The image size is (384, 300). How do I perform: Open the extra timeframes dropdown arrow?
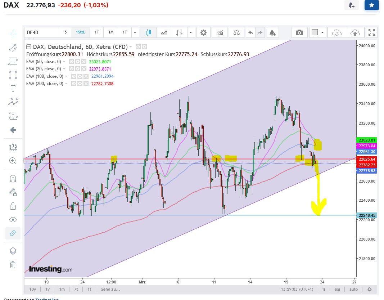(x=134, y=32)
